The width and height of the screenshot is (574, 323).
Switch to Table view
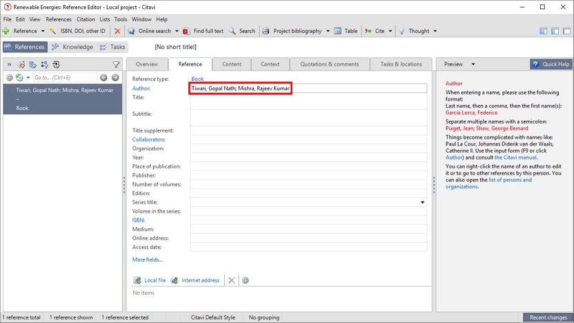(346, 31)
